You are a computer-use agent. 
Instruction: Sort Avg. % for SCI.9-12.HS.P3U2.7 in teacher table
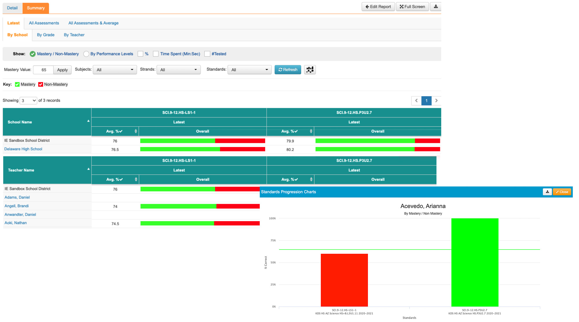coord(311,179)
